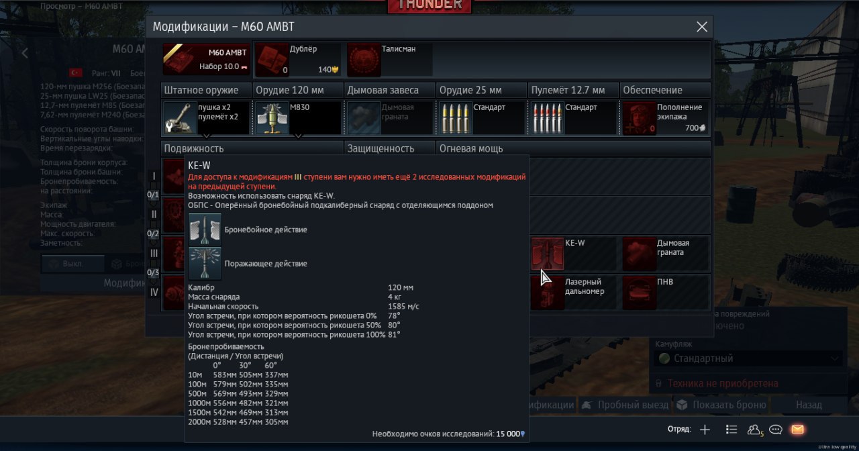Viewport: 859px width, 451px height.
Task: Click the Защищенность section header
Action: click(390, 148)
